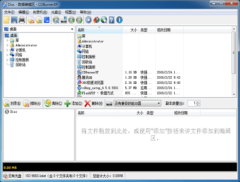This screenshot has width=240, height=182.
Task: Open settings via the gear toolbar icon
Action: point(89,20)
